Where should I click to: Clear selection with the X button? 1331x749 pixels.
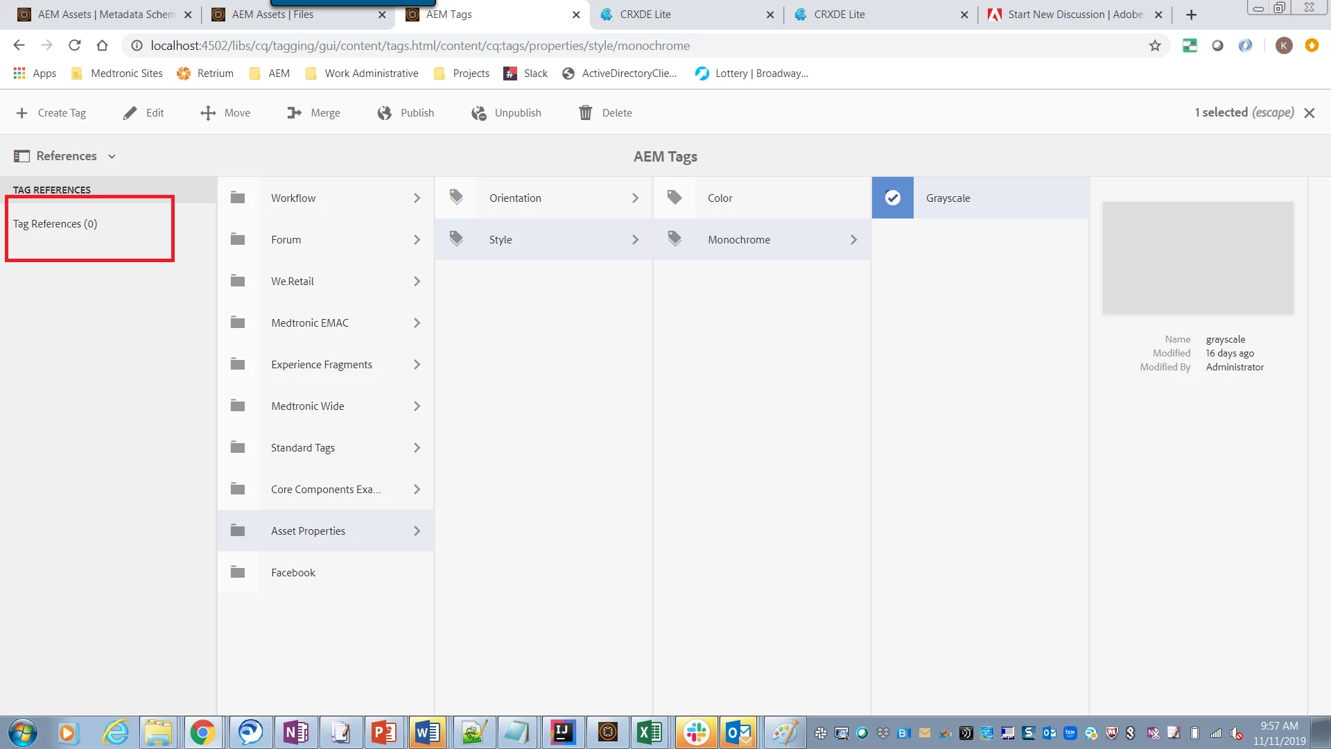[1310, 113]
